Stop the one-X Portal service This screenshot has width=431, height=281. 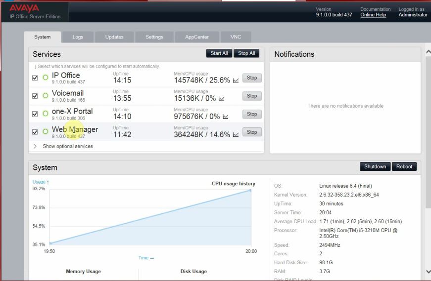[x=252, y=114]
